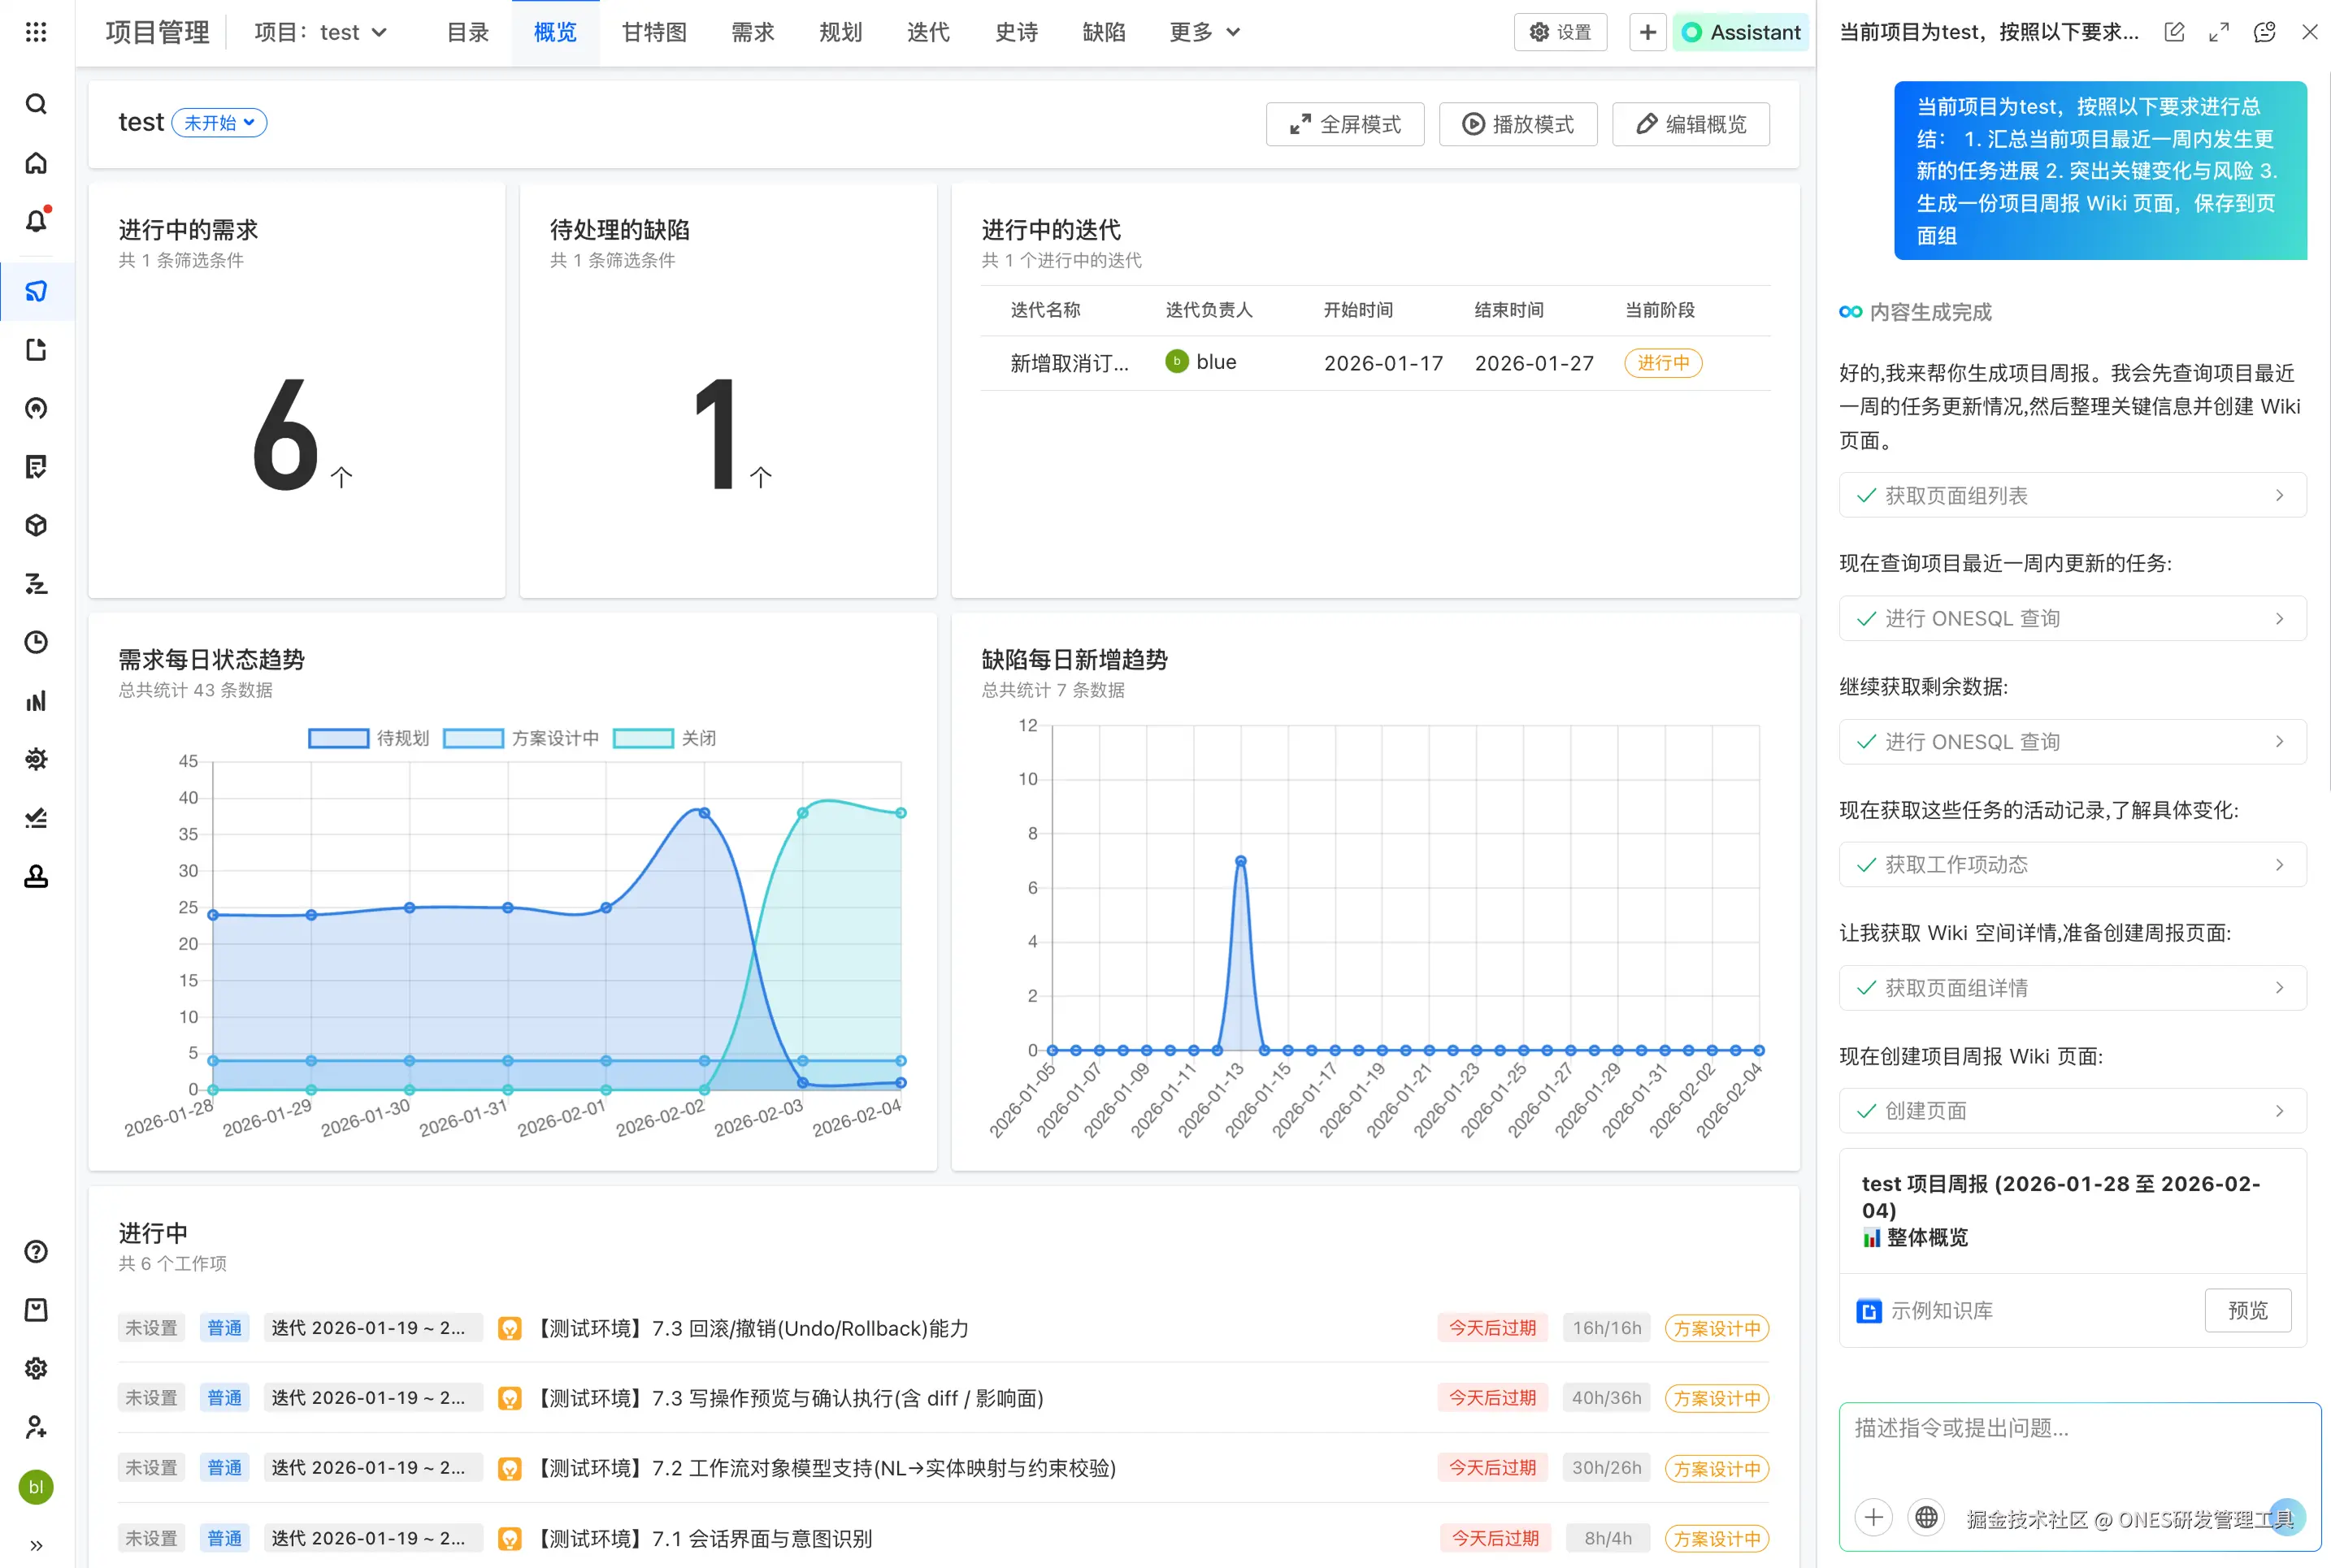
Task: Click the globe icon in chat input
Action: tap(1925, 1517)
